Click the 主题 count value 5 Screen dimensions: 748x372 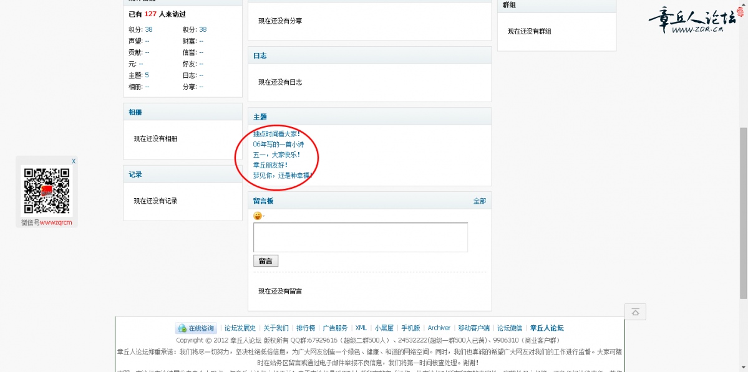click(x=147, y=75)
